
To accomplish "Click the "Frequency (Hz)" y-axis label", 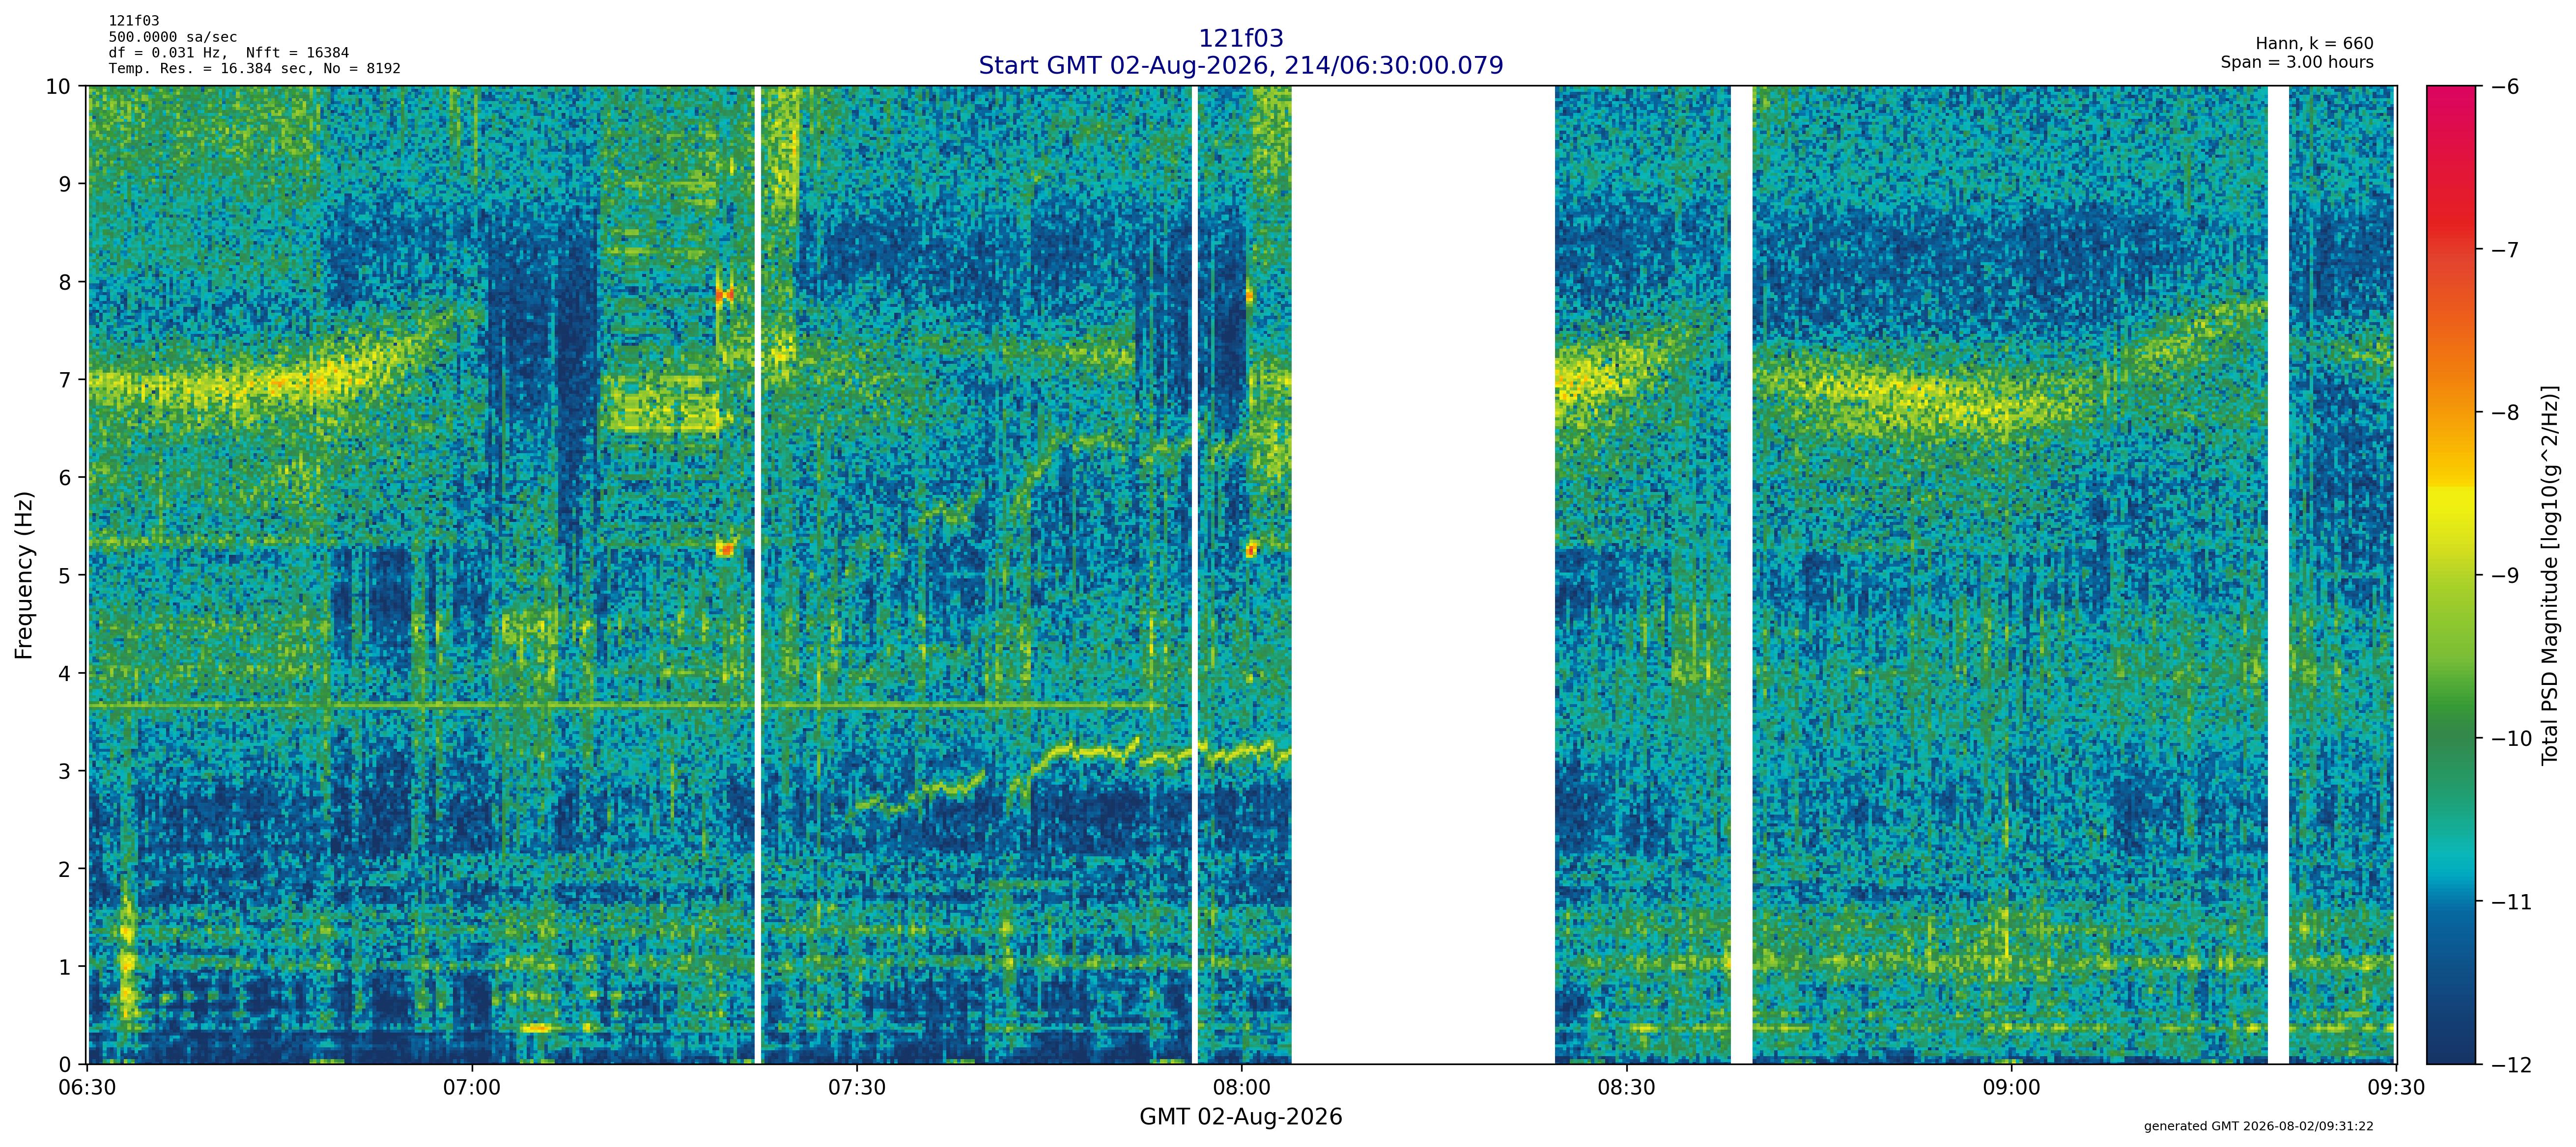I will 24,574.
